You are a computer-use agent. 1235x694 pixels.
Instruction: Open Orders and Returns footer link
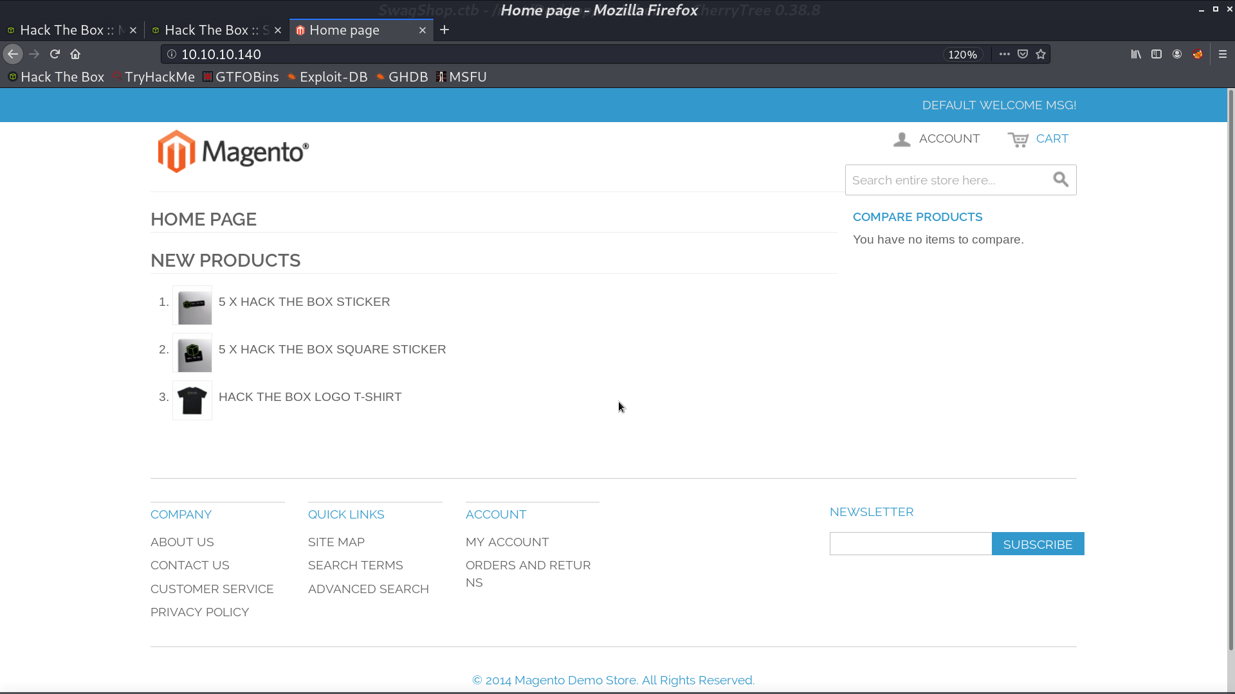(528, 574)
